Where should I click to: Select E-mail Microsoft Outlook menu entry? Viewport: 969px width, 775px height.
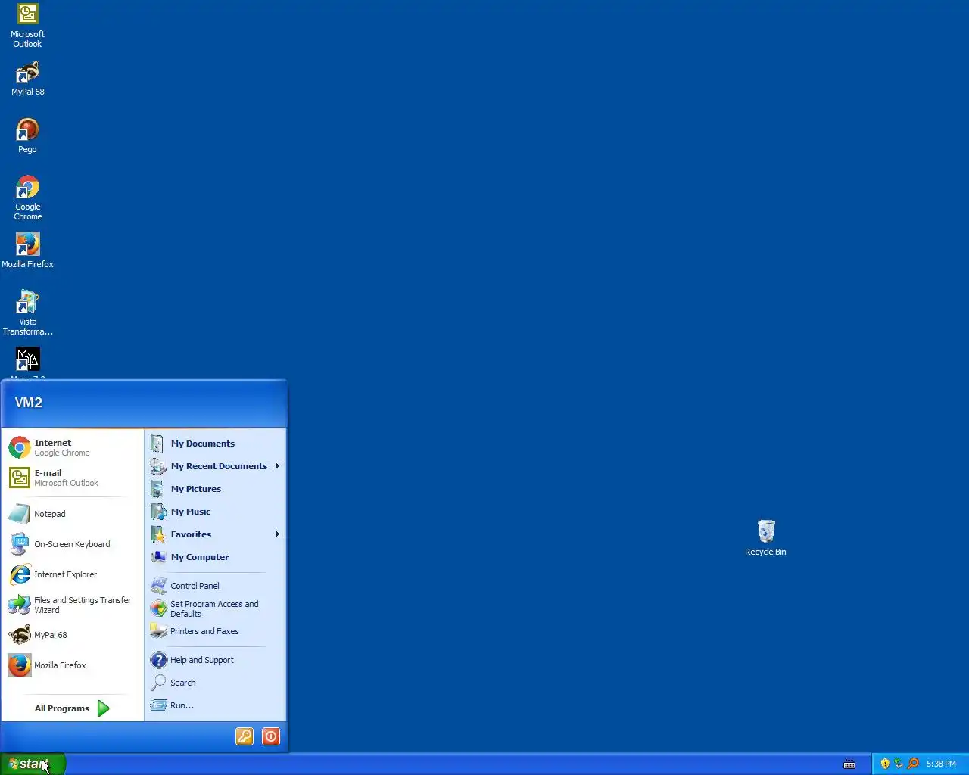click(73, 478)
